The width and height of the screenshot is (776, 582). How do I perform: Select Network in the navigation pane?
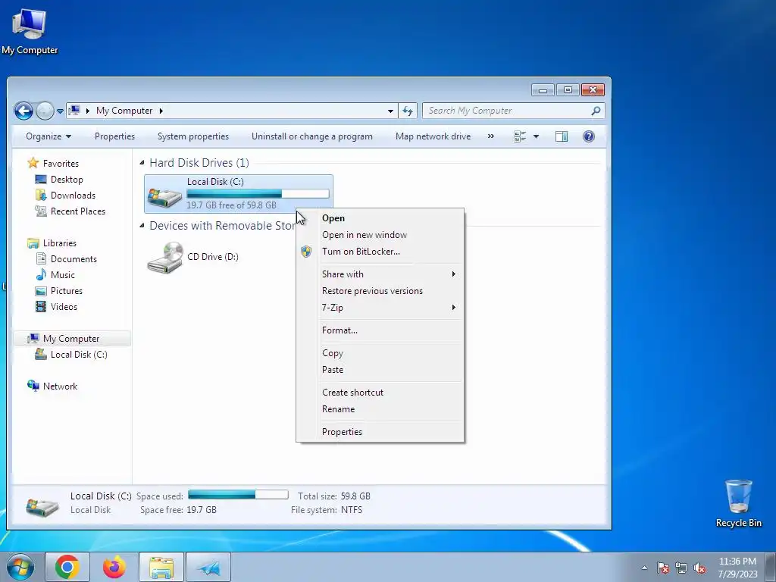[x=60, y=386]
